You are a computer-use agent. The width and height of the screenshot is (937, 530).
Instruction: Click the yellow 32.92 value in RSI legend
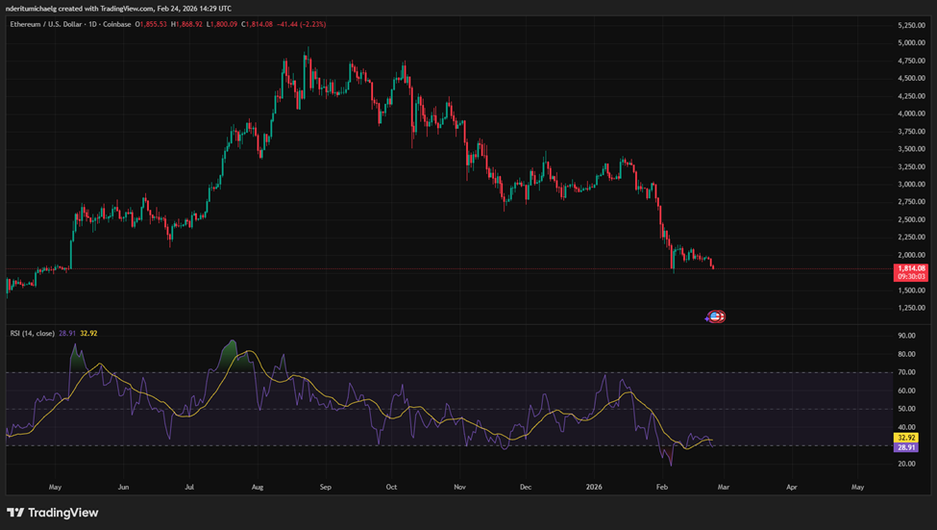click(x=88, y=333)
